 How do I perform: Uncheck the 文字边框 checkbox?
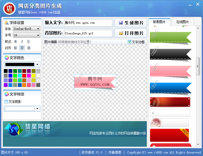[x=130, y=42]
